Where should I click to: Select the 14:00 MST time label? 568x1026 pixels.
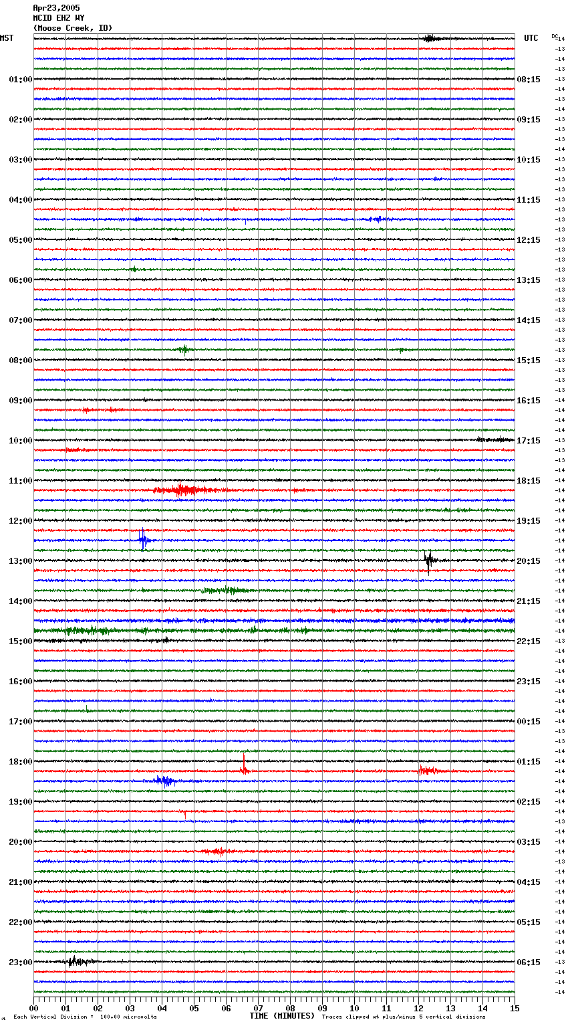(21, 601)
